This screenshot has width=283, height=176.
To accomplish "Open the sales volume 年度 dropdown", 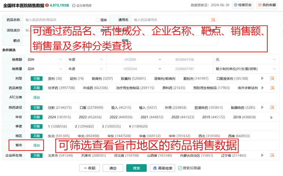I will click(86, 69).
